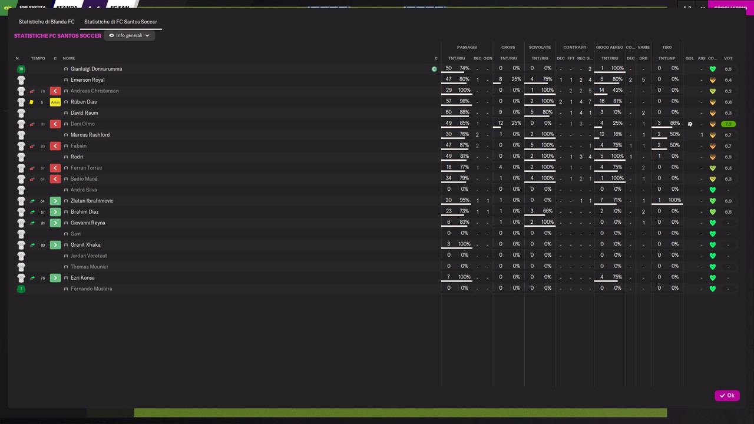Image resolution: width=754 pixels, height=424 pixels.
Task: Click info icon next to Gavi
Action: coord(66,234)
